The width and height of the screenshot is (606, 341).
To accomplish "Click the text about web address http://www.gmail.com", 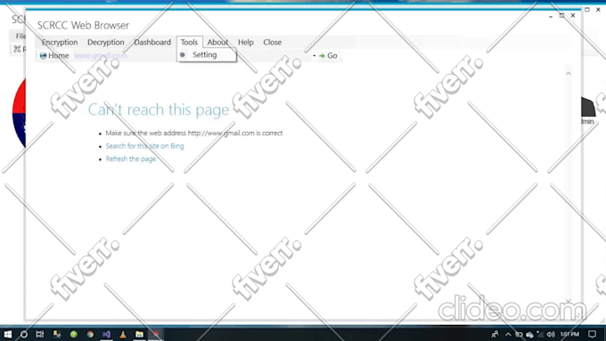I will (x=194, y=133).
